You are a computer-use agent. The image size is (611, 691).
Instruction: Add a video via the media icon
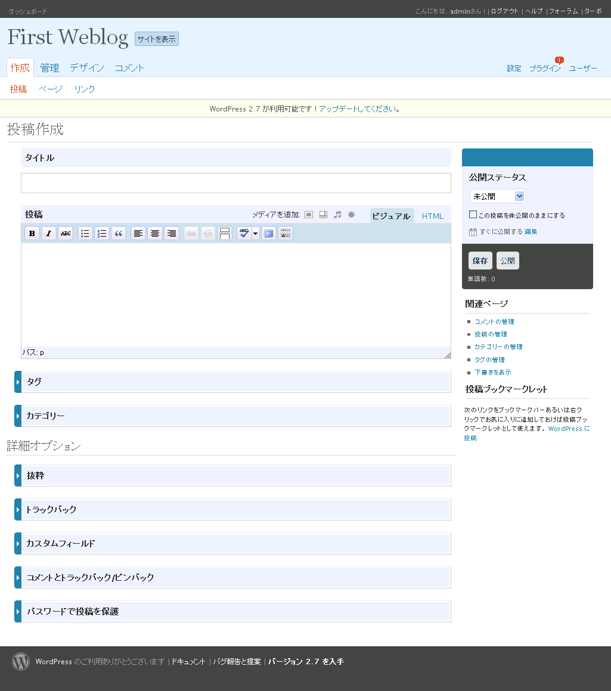[323, 215]
